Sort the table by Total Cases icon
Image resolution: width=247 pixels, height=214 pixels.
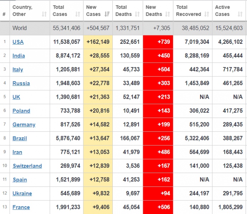(78, 14)
